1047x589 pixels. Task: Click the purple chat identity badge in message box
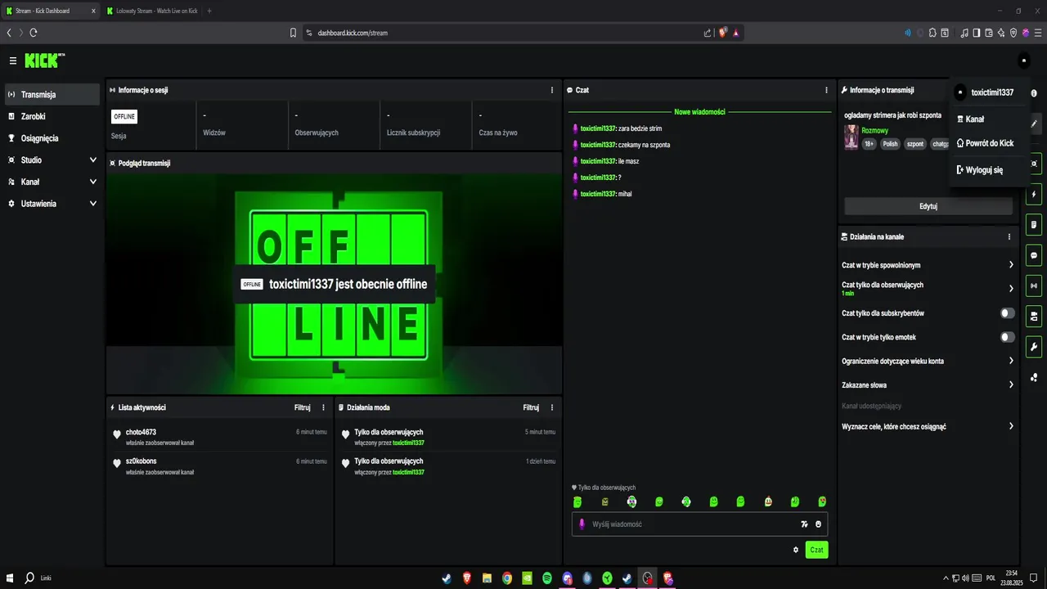click(582, 524)
